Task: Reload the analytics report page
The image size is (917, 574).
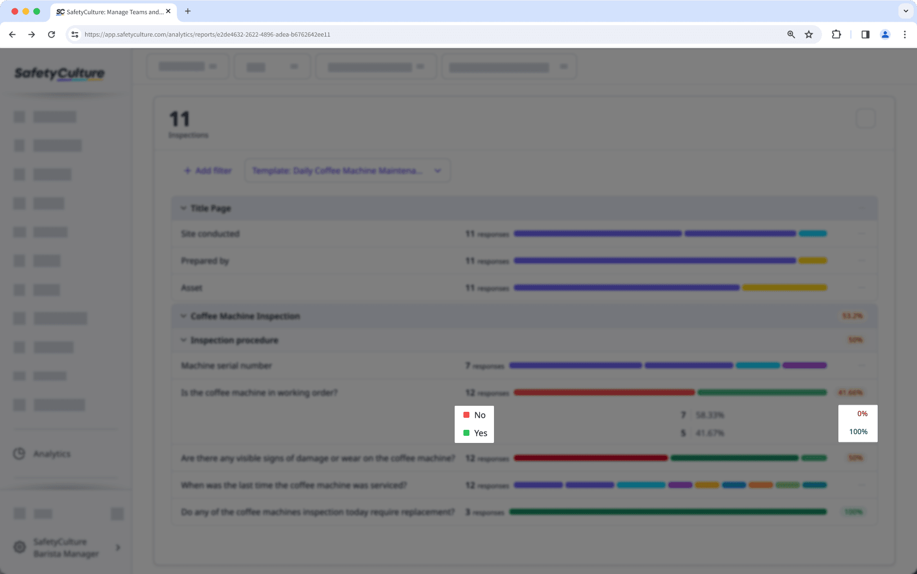Action: 51,34
